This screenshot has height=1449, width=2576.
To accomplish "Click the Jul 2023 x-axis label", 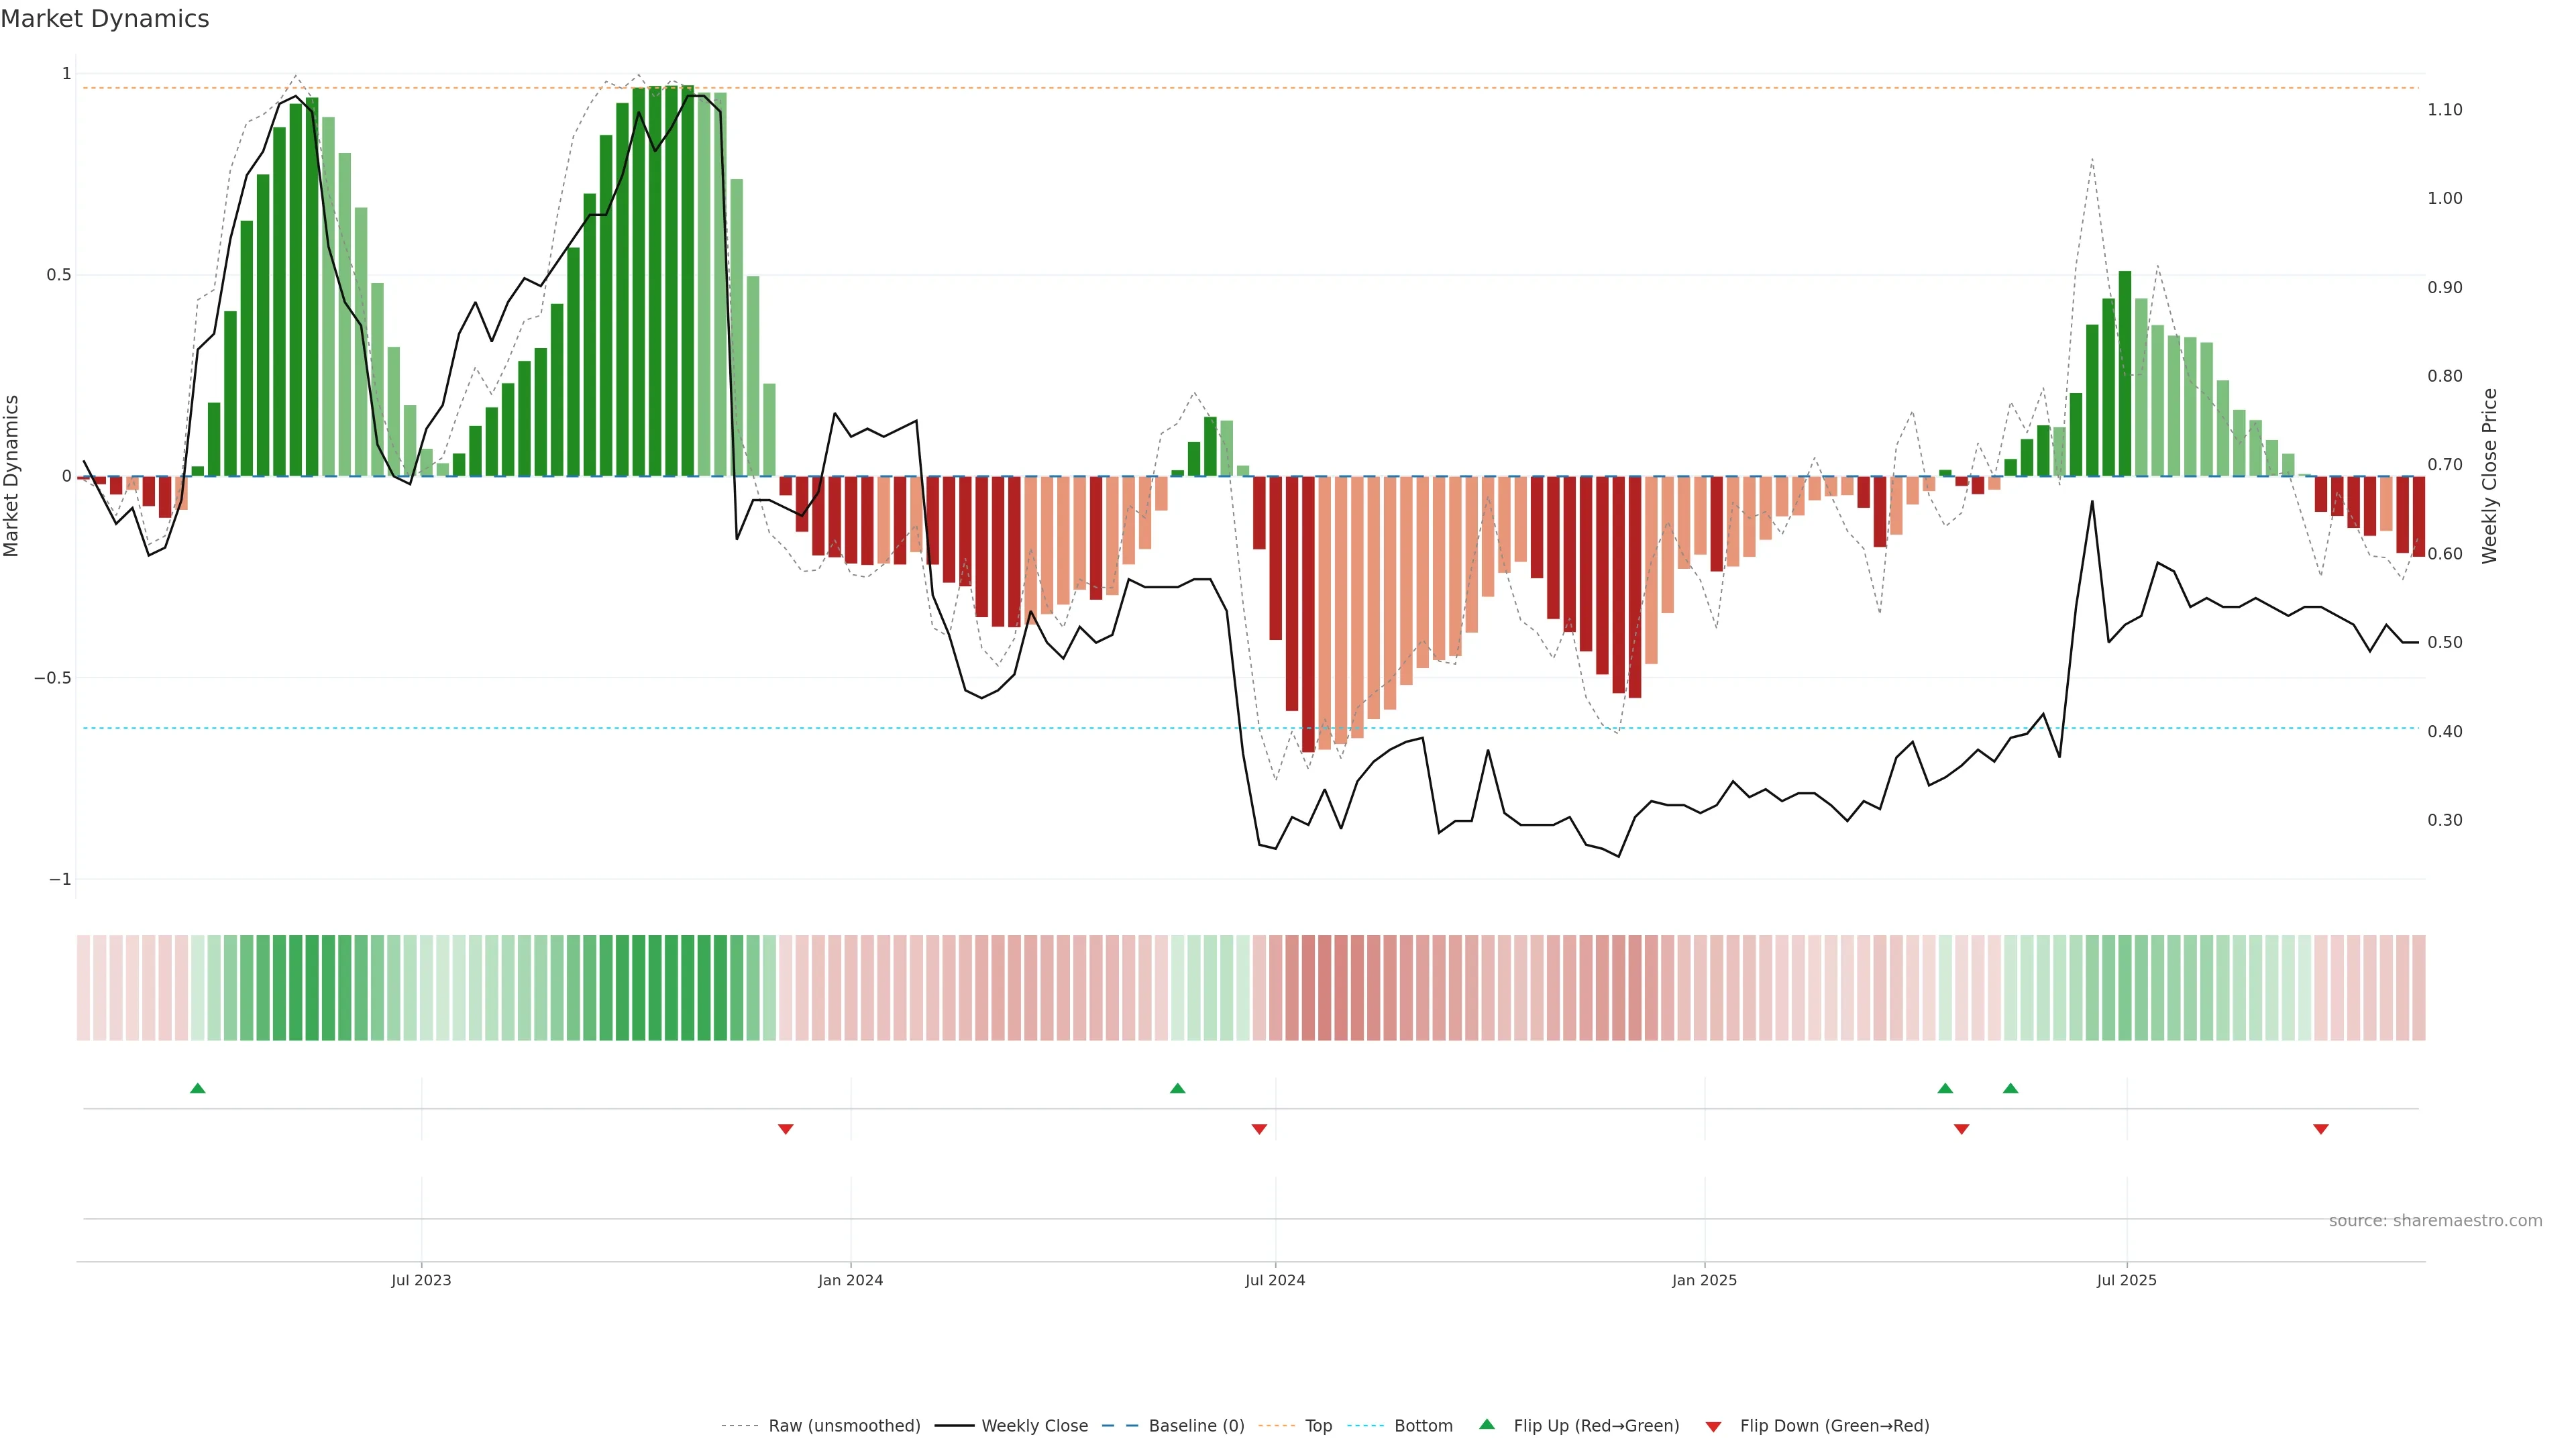I will (421, 1280).
